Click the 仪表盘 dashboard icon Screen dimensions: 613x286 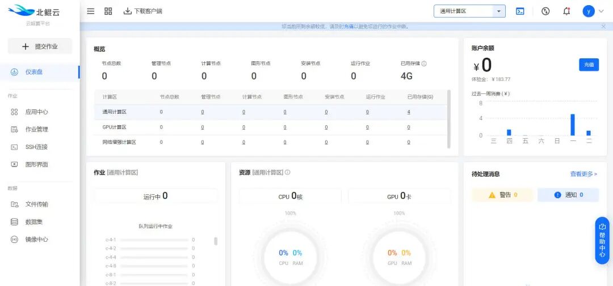click(x=14, y=72)
